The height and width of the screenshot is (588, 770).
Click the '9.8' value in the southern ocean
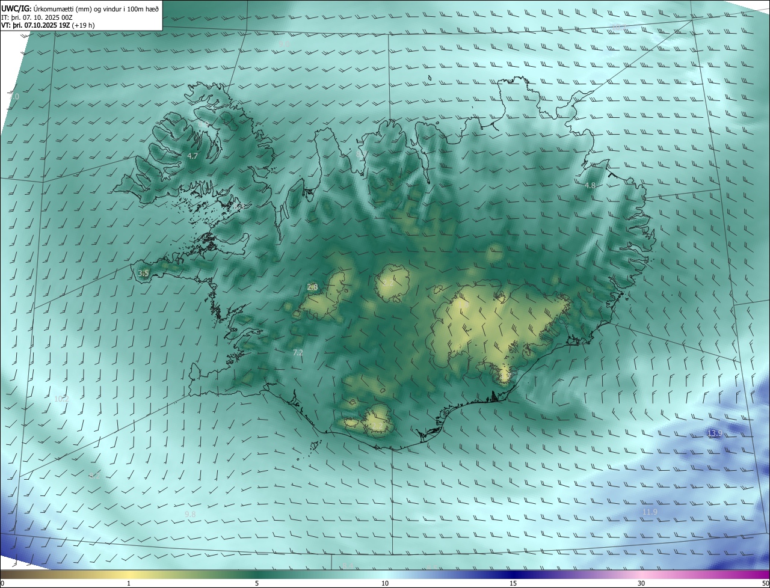tap(190, 514)
